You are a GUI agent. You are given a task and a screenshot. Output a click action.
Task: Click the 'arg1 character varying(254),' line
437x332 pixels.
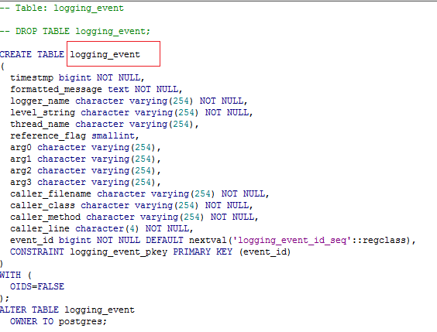click(85, 159)
